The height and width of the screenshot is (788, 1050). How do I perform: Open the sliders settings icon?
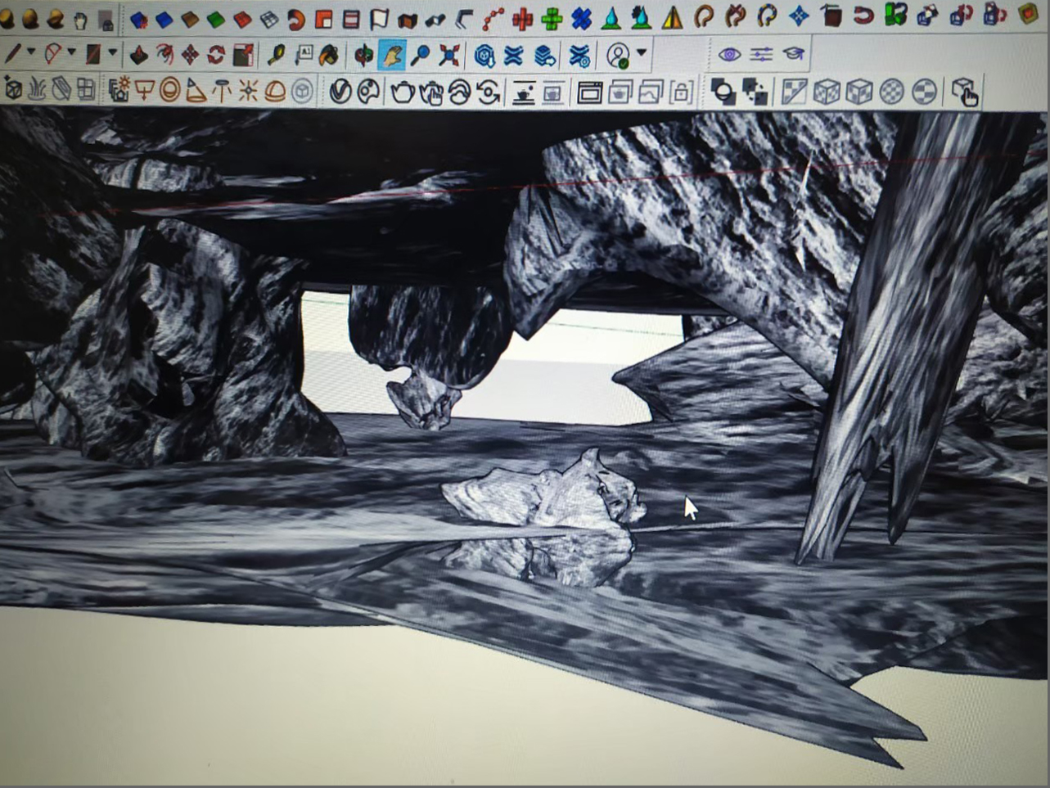click(761, 55)
